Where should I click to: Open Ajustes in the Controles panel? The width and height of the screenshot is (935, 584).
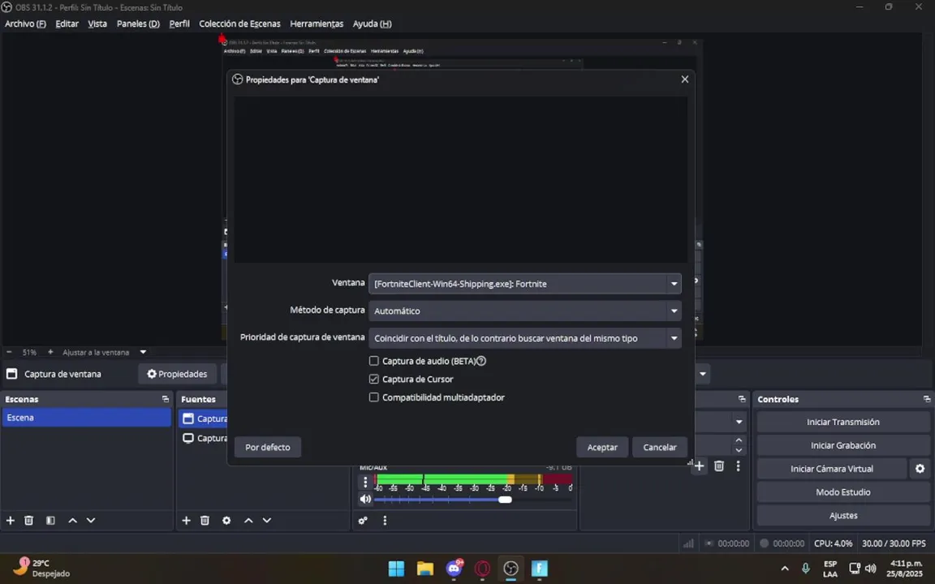click(x=843, y=516)
